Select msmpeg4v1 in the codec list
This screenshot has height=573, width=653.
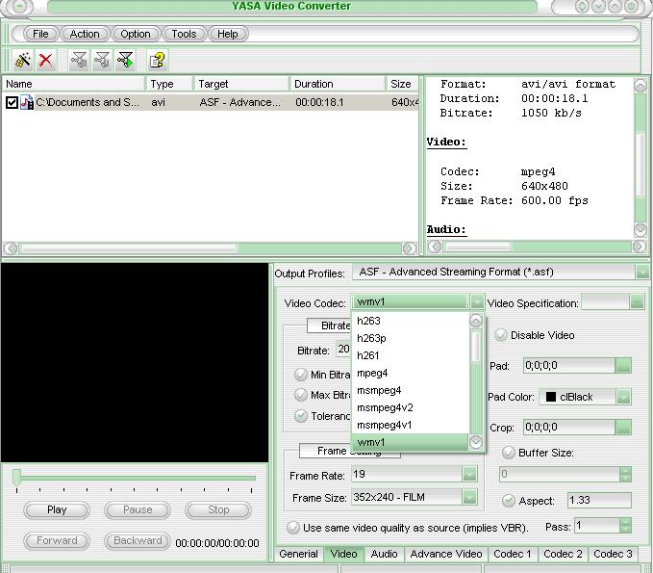(411, 425)
